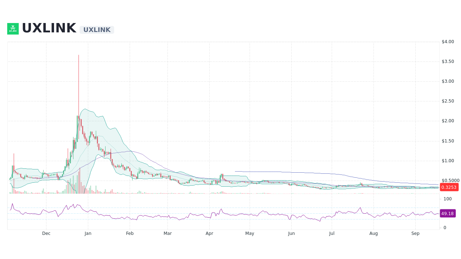
Task: Click the green UXLINK logo icon
Action: coord(13,28)
